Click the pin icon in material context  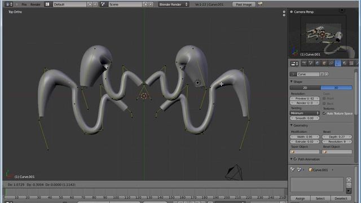(292, 170)
